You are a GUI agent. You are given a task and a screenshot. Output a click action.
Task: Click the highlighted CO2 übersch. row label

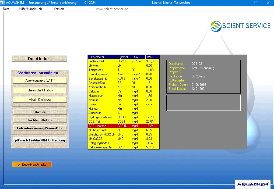(x=98, y=126)
